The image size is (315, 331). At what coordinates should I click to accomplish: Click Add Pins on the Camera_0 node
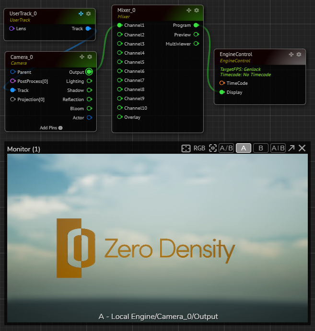coord(50,128)
